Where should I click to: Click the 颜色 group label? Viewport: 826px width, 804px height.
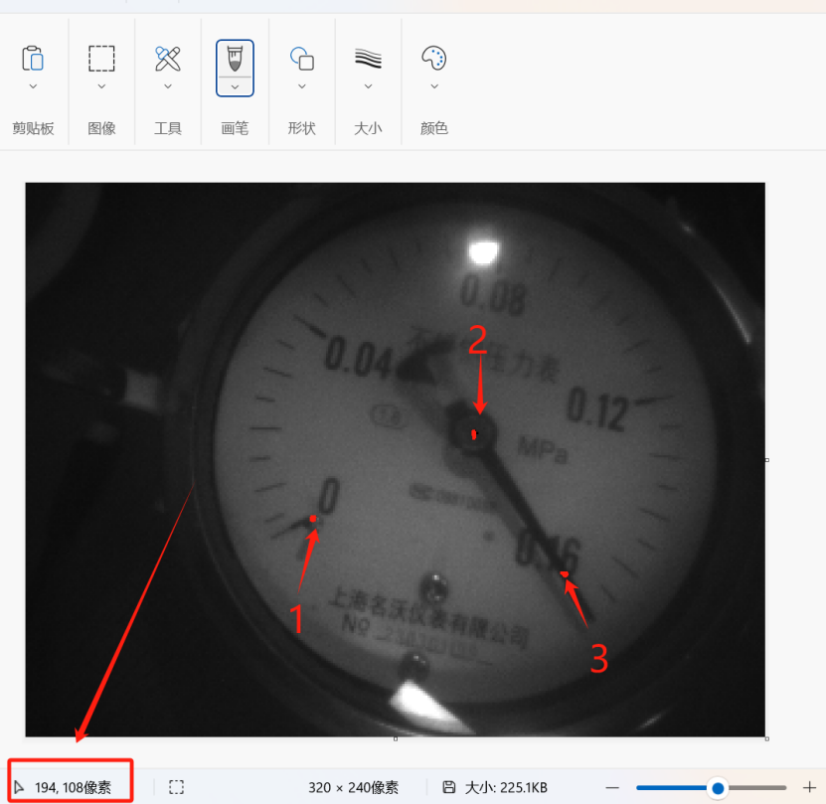pyautogui.click(x=434, y=128)
